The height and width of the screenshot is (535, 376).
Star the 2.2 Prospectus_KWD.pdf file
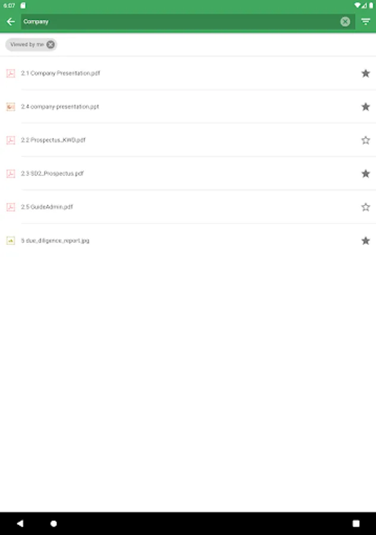click(365, 140)
